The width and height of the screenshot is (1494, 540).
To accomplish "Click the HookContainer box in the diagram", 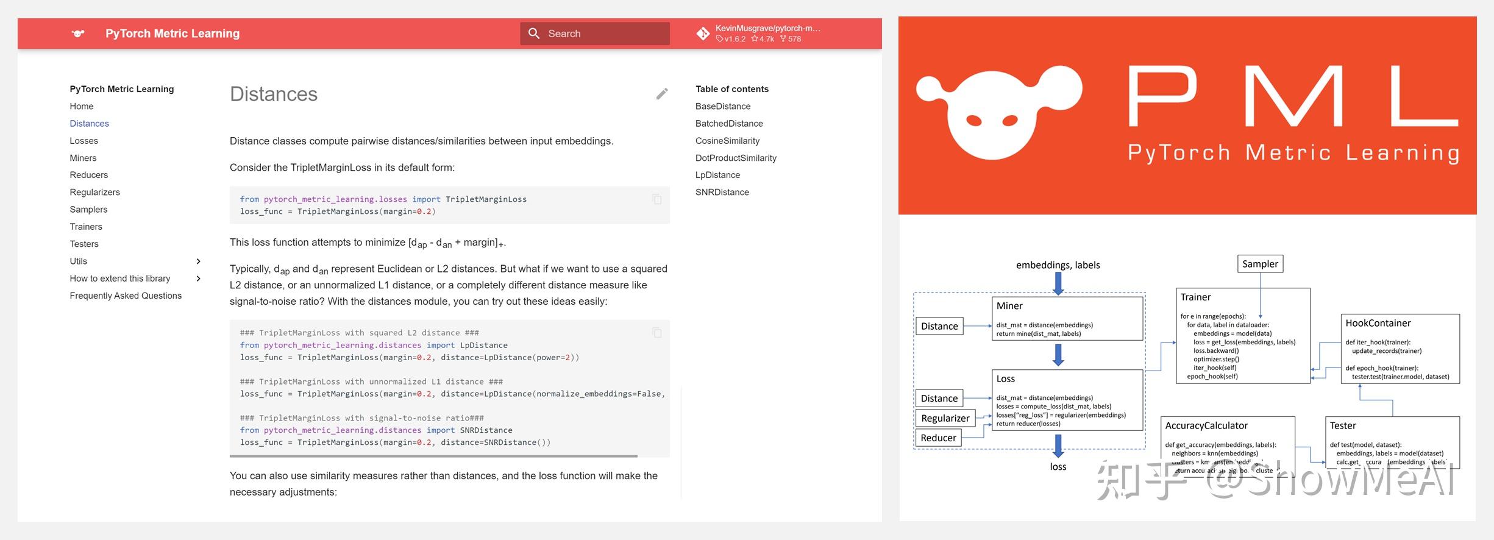I will point(1400,349).
